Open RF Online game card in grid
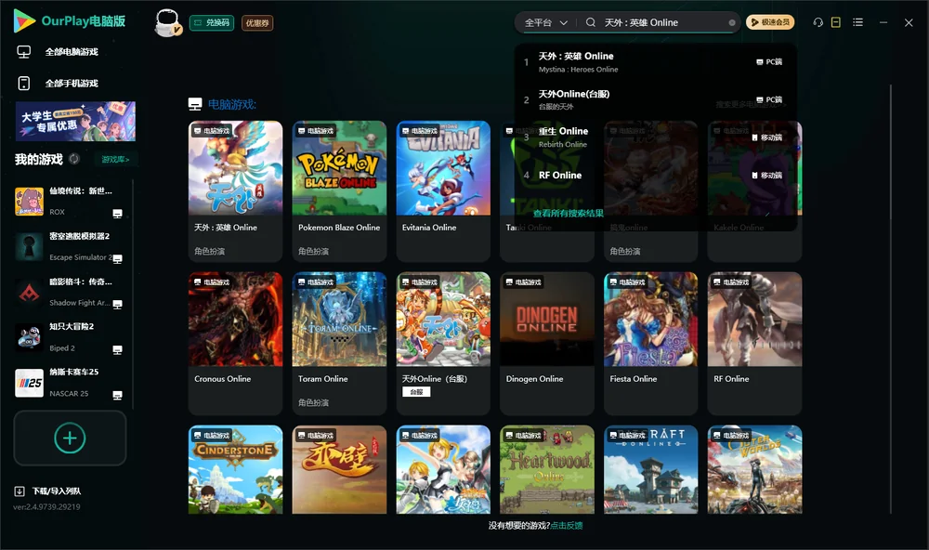 pos(754,343)
